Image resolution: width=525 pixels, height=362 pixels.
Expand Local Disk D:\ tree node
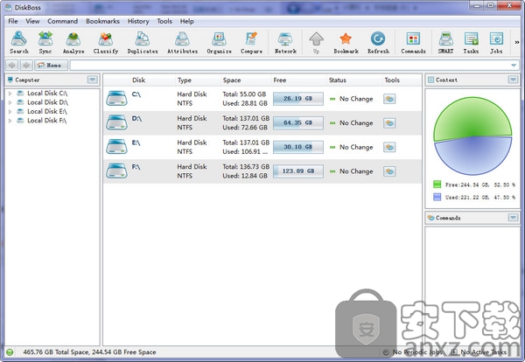tap(10, 102)
